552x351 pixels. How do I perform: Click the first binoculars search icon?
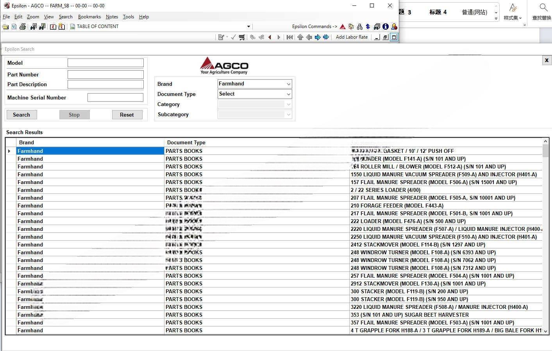click(34, 27)
